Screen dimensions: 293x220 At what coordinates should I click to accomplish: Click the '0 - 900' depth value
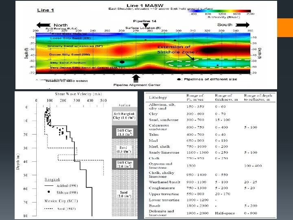251,213
